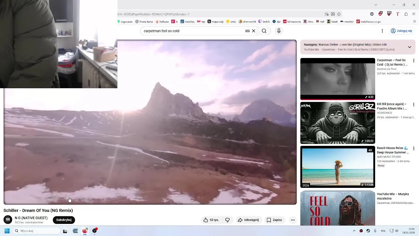This screenshot has width=419, height=236.
Task: Click the Schiller - Dream Of You video player
Action: 150,122
